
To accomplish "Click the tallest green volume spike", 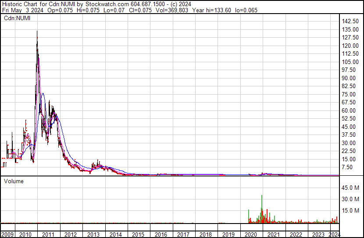I will pos(262,196).
